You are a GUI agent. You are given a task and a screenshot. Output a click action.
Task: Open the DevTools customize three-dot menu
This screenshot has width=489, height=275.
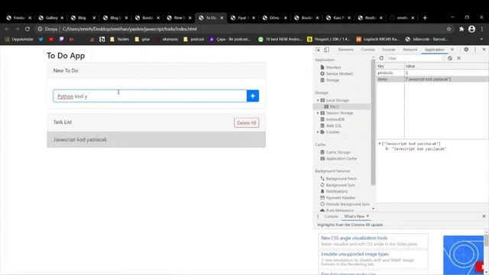pos(475,50)
